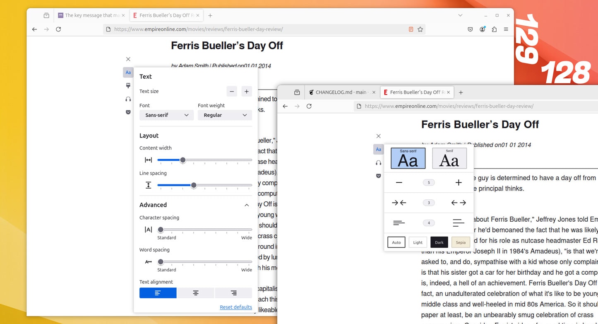The height and width of the screenshot is (324, 598).
Task: Increase font size plus in right panel
Action: tap(459, 183)
